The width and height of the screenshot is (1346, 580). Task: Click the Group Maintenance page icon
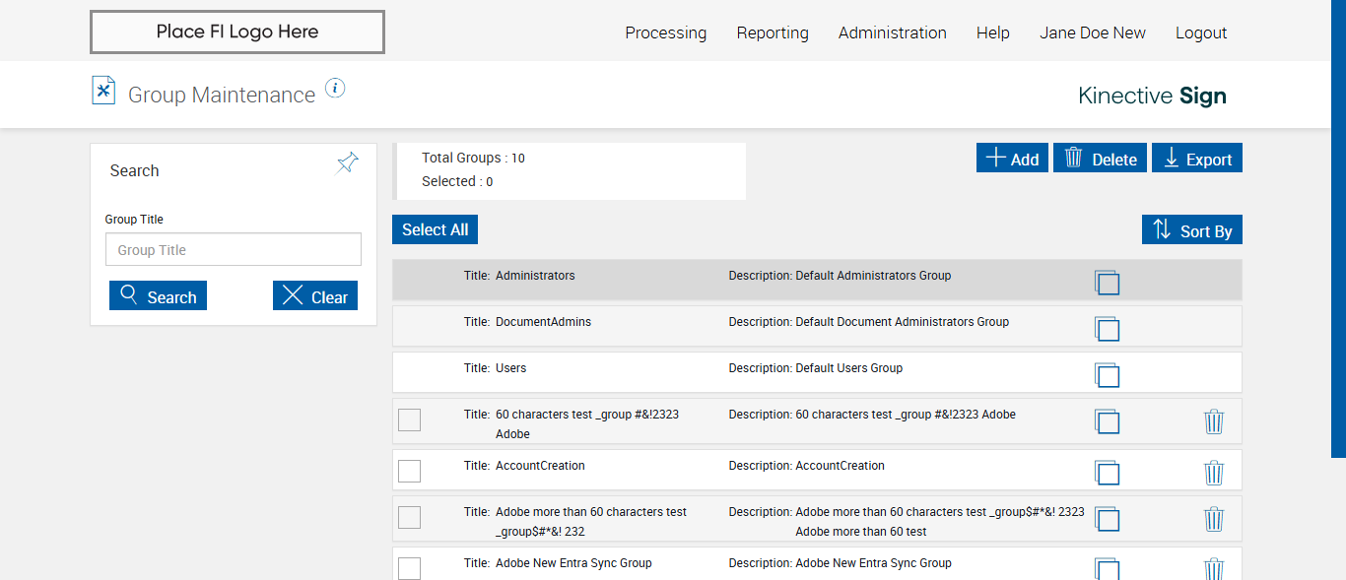(x=103, y=91)
